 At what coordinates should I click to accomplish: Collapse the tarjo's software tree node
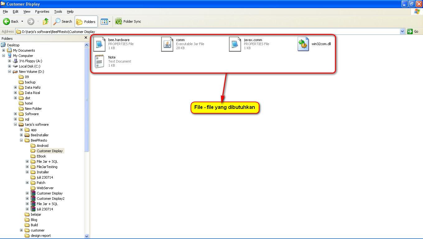(15, 124)
